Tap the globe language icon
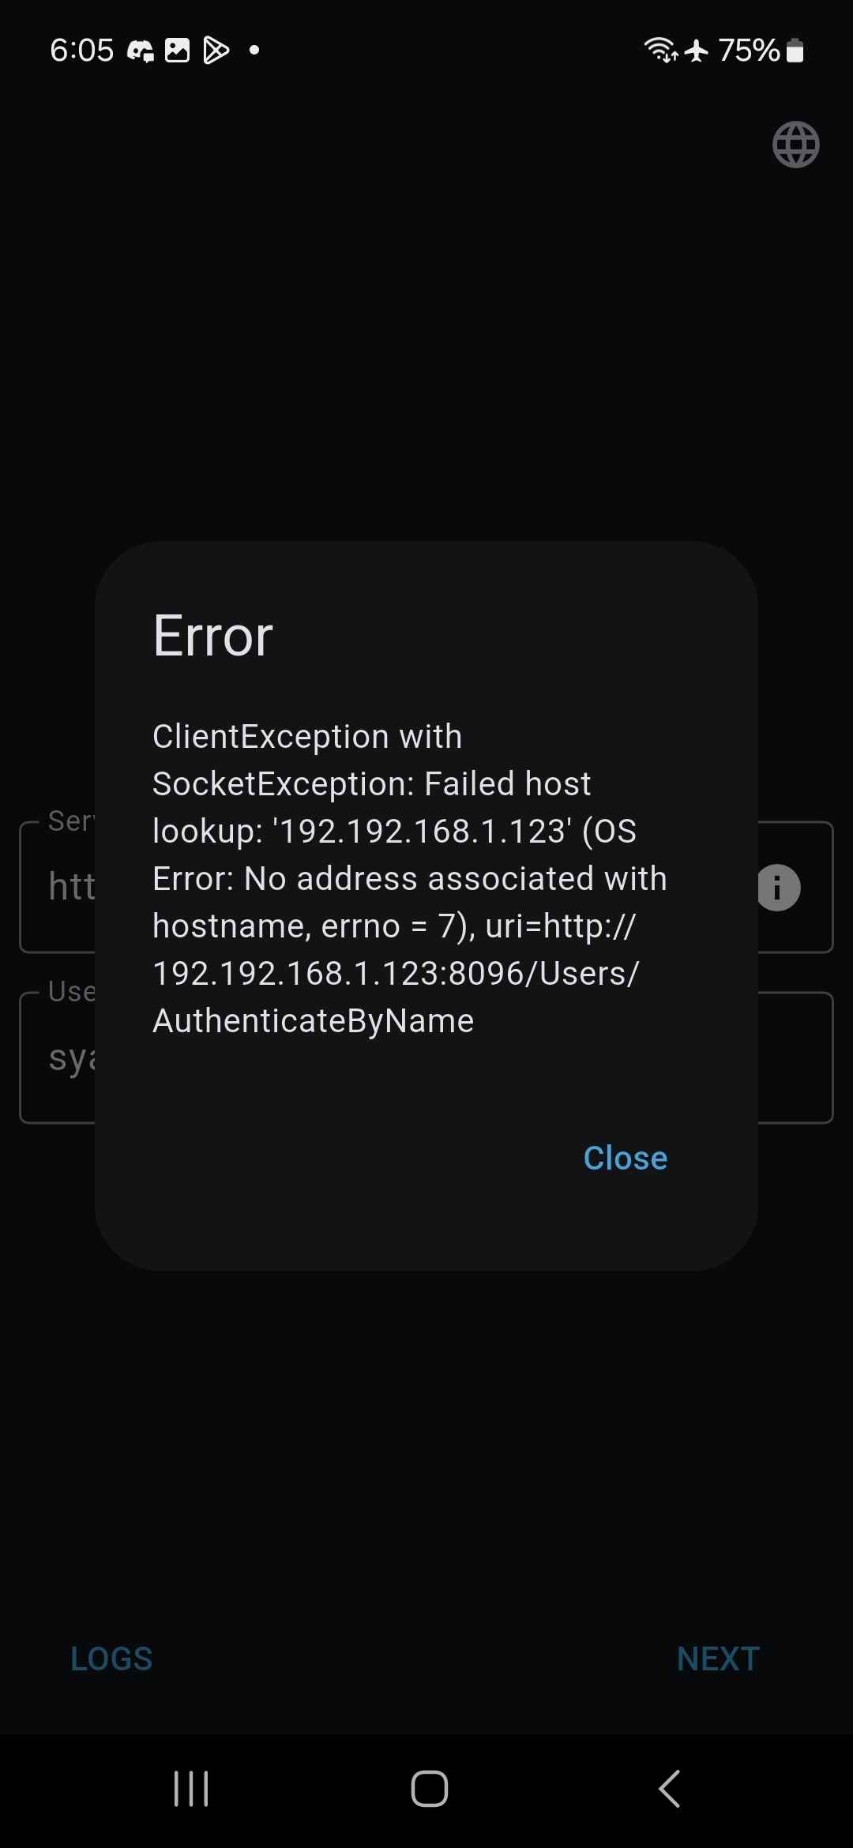Image resolution: width=853 pixels, height=1848 pixels. pos(795,145)
